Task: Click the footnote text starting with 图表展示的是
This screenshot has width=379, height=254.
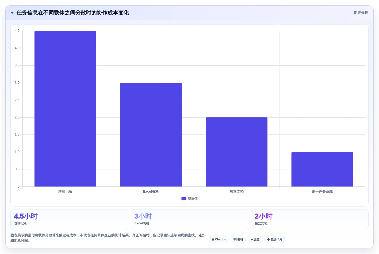Action: tap(108, 238)
